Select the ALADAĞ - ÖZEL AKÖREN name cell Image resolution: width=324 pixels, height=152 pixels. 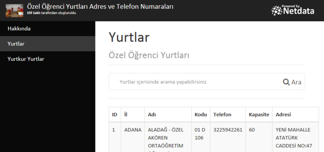[168, 137]
